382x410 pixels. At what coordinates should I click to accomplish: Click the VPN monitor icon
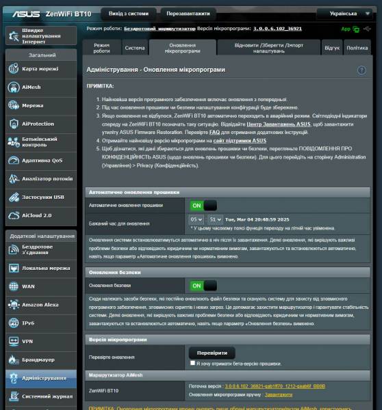click(x=14, y=342)
